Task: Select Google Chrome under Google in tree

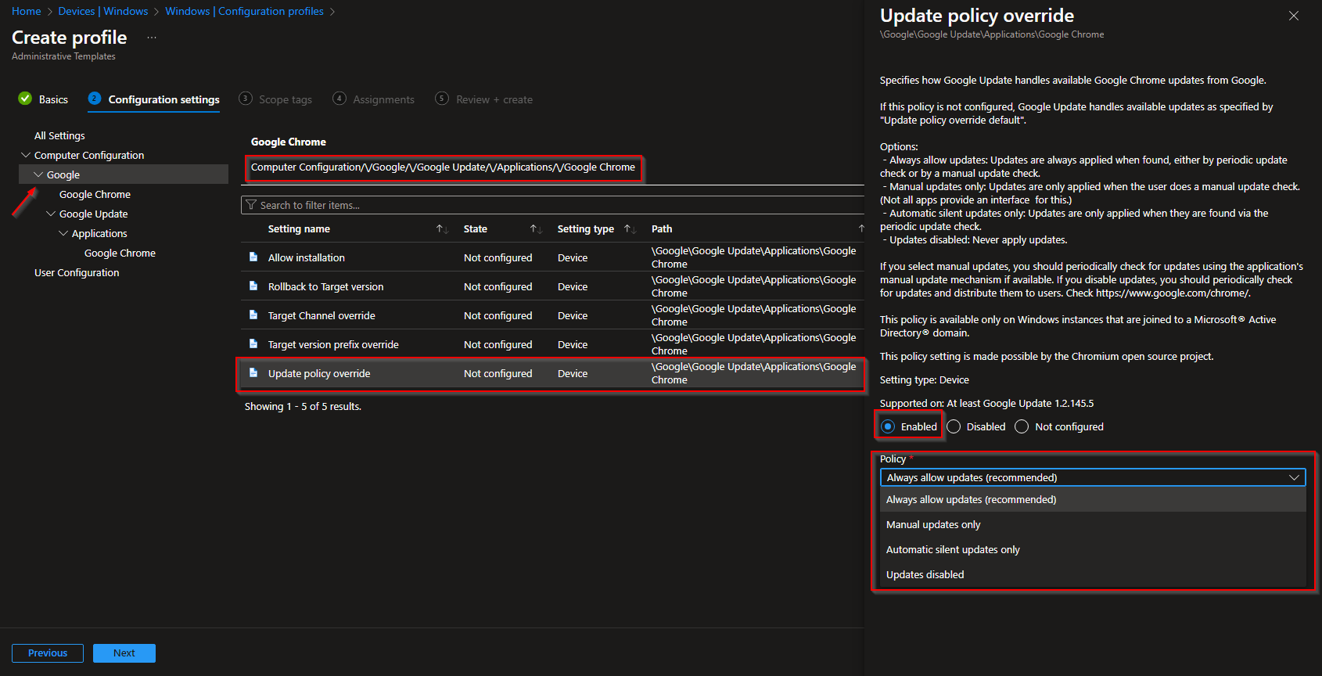Action: pyautogui.click(x=95, y=194)
